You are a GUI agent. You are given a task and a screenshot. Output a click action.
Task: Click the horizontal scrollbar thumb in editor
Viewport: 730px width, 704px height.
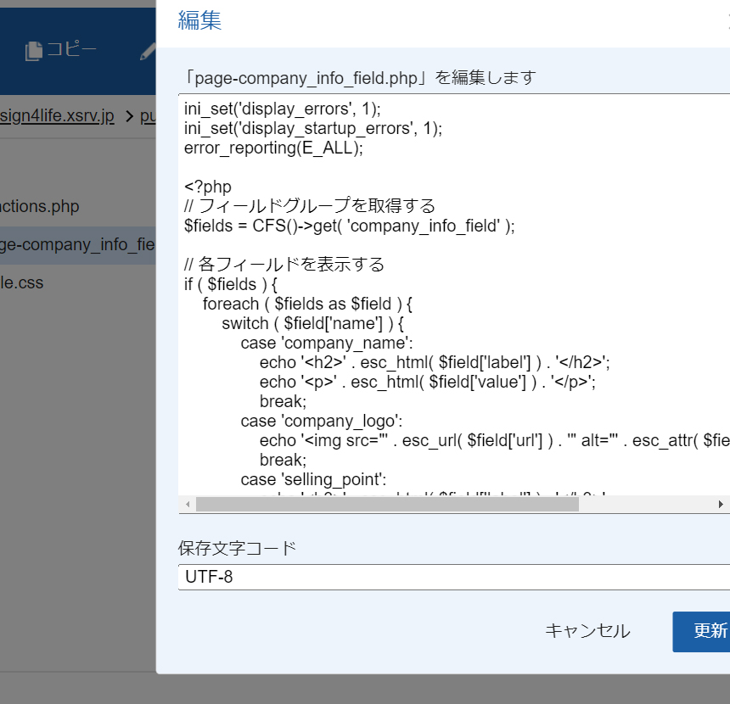[x=387, y=505]
